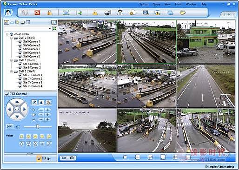Select the single-view layout icon
The height and width of the screenshot is (170, 239).
pos(125,157)
